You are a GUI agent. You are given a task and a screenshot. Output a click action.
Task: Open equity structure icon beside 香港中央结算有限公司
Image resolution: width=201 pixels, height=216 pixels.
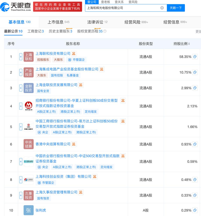point(74,144)
